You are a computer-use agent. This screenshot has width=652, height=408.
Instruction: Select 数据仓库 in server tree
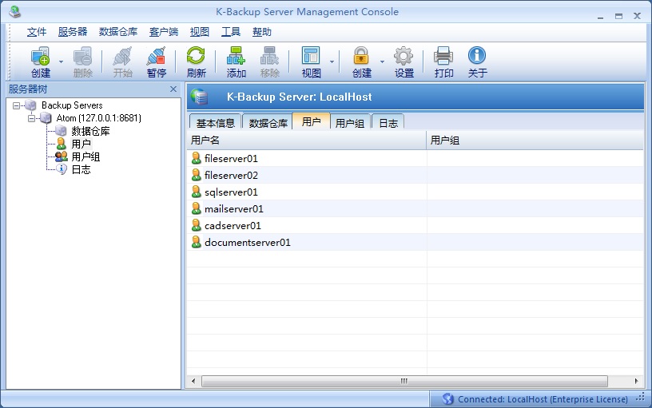[90, 131]
